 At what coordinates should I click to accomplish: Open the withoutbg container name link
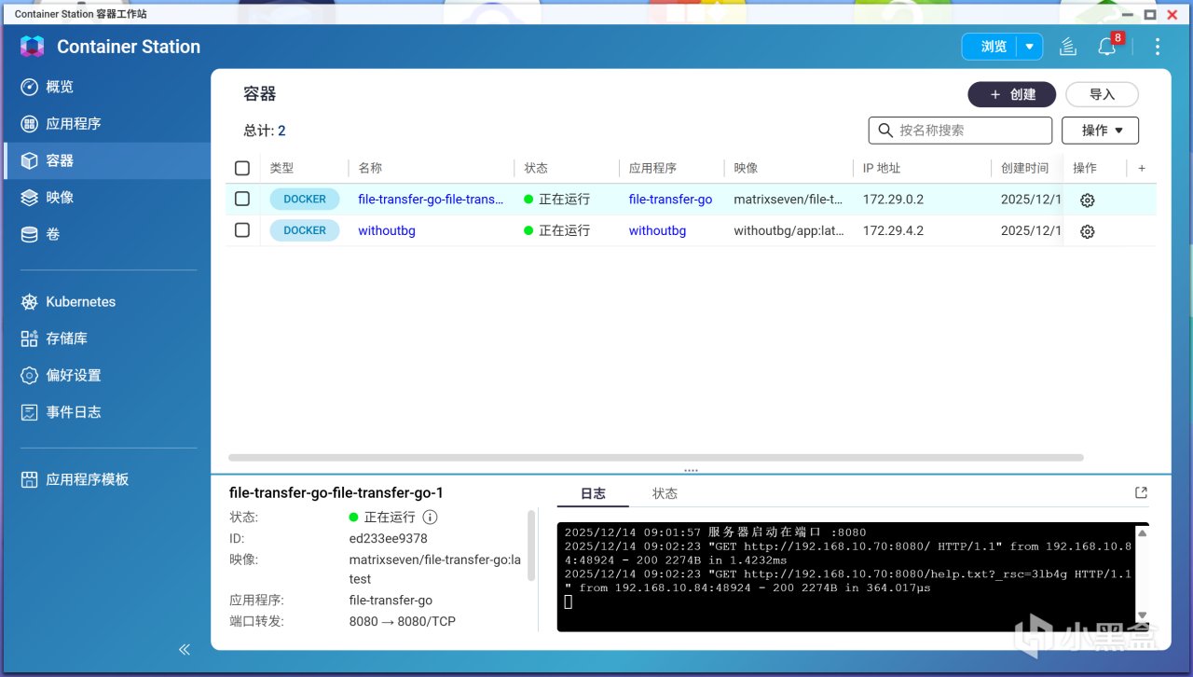(387, 231)
